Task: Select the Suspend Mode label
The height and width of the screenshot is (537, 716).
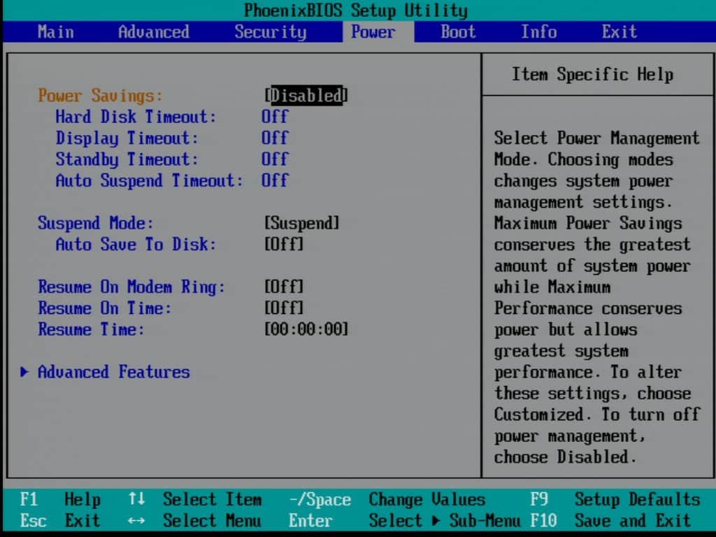Action: point(95,223)
